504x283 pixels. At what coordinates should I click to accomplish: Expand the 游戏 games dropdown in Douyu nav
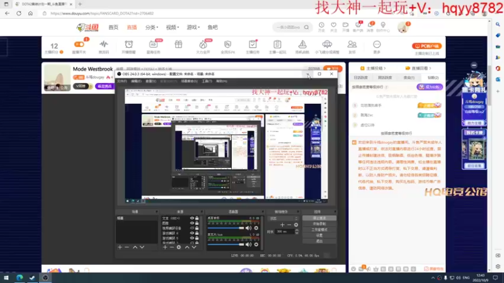coord(193,27)
